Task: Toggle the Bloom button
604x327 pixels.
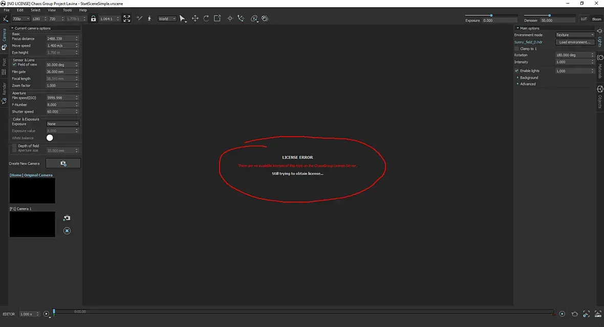Action: [597, 19]
